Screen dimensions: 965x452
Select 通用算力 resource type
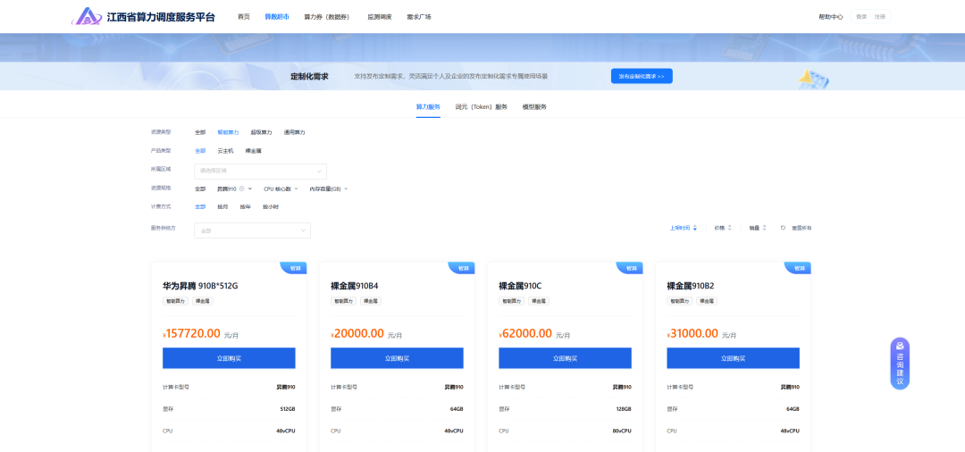(x=294, y=132)
